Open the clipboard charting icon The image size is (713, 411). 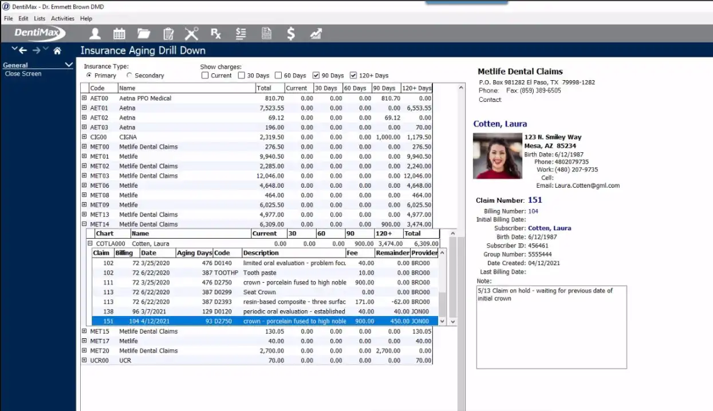click(168, 33)
